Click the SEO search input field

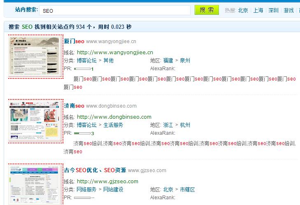pos(114,11)
